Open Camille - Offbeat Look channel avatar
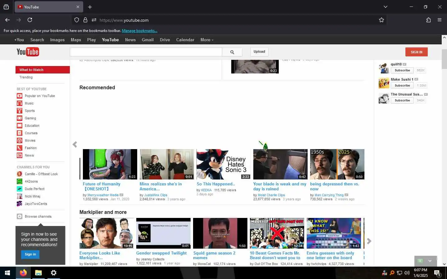 point(20,174)
